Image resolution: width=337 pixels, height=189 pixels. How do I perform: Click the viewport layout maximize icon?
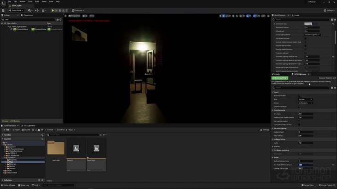(x=268, y=16)
